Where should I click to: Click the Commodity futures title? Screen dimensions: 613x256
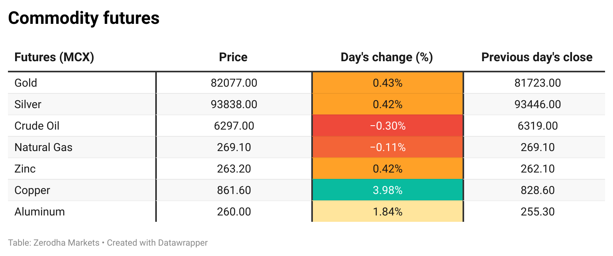pos(84,18)
